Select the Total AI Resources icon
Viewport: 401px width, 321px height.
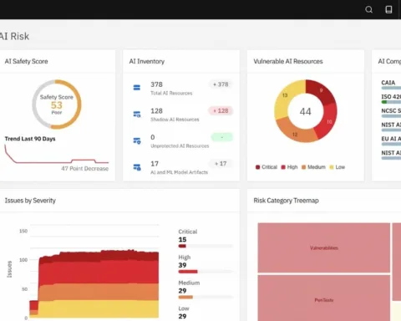coord(137,88)
